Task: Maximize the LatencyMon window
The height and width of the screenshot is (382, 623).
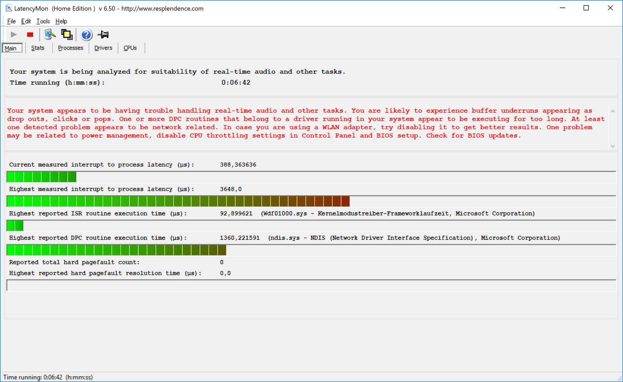Action: click(x=586, y=8)
